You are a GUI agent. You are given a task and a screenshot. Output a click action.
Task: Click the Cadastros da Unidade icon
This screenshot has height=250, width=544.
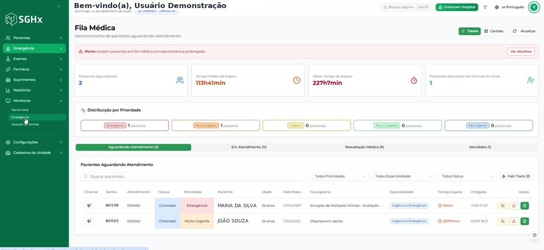coord(8,153)
